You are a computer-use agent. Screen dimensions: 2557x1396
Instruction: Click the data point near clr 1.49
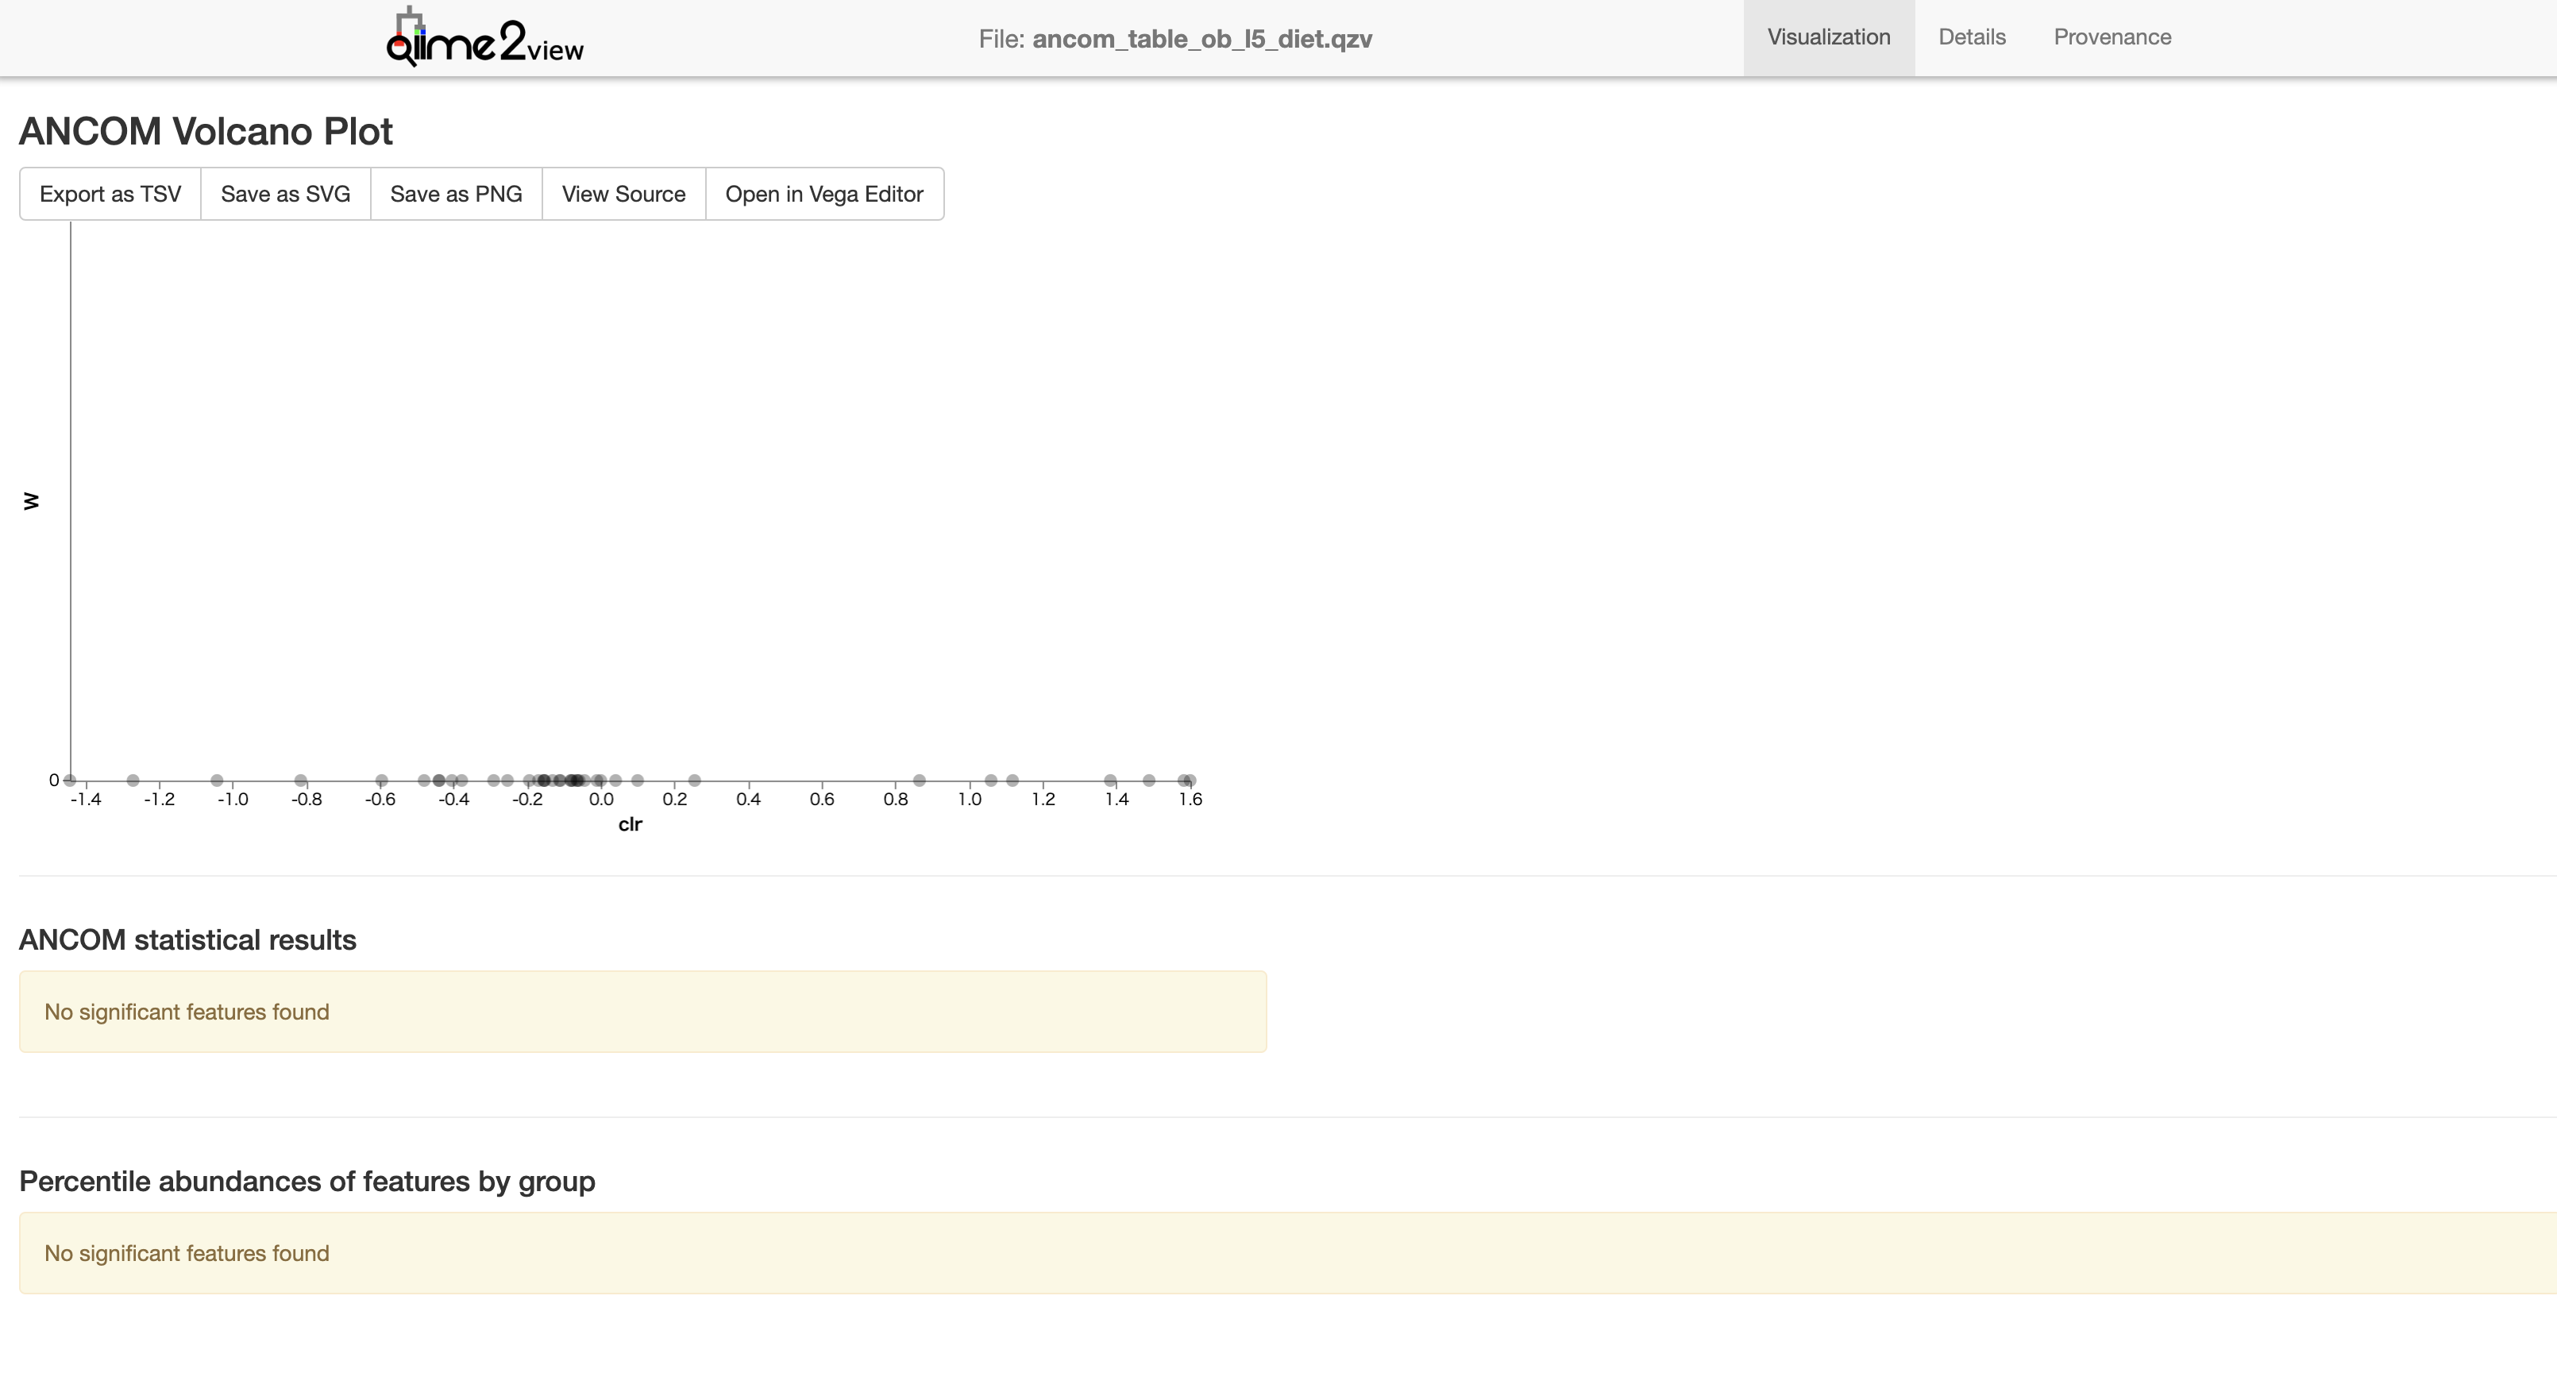(x=1148, y=781)
